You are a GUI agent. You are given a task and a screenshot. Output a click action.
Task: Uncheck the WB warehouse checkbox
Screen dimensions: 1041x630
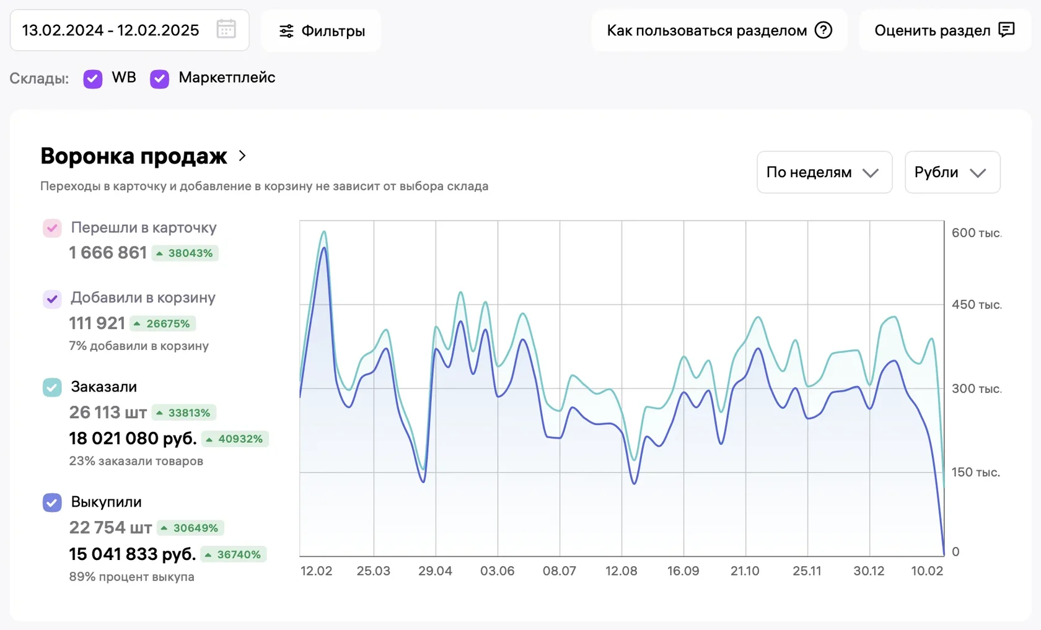point(93,79)
